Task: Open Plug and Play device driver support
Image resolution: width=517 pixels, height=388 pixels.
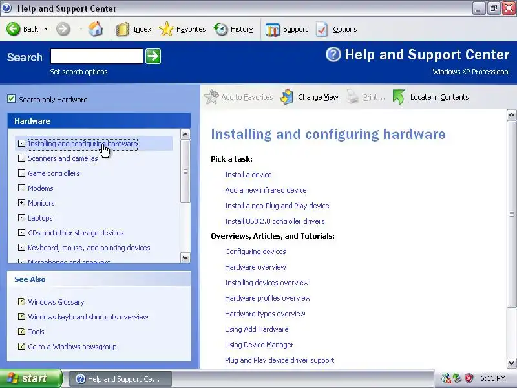Action: click(x=280, y=360)
